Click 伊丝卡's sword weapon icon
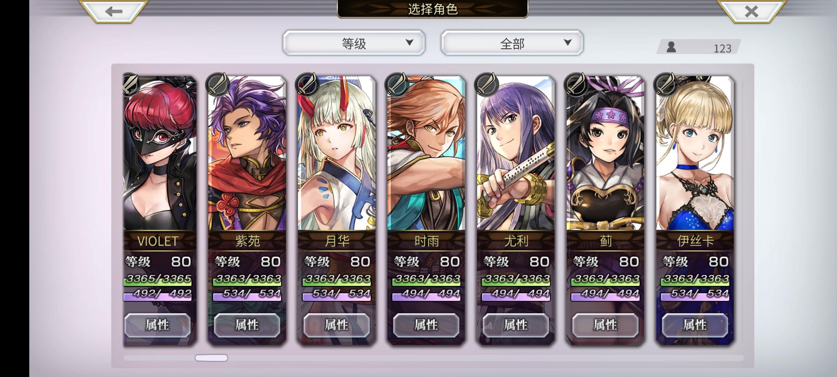 point(665,84)
